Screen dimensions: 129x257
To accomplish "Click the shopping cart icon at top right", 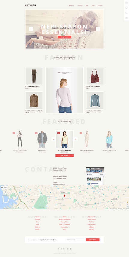I will 126,3.
